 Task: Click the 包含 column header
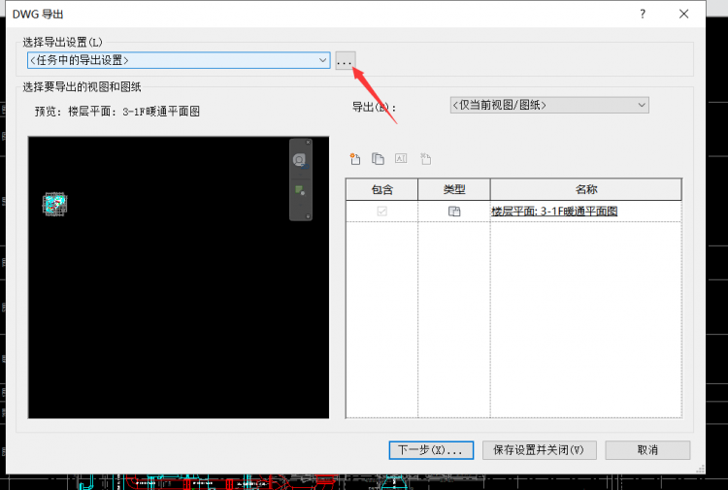tap(382, 189)
